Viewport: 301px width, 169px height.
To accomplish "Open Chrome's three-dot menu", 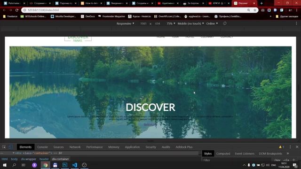I will coord(297,10).
